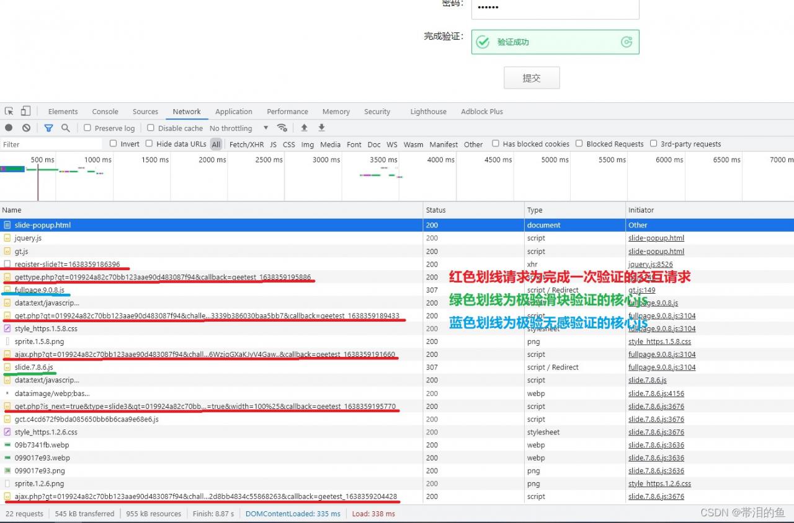This screenshot has height=523, width=794.
Task: Click image icon beside 09b7341fb.webp
Action: pos(7,445)
